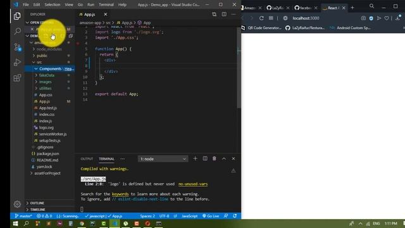Open the terminal selector dropdown '1: node'

pyautogui.click(x=163, y=159)
